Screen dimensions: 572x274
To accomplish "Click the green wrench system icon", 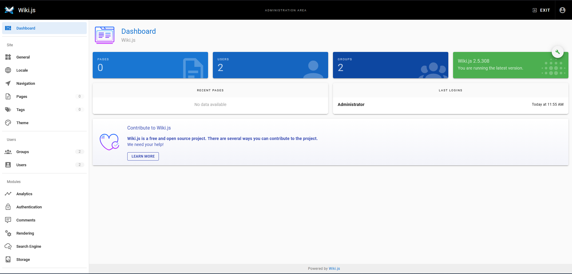I will point(557,52).
